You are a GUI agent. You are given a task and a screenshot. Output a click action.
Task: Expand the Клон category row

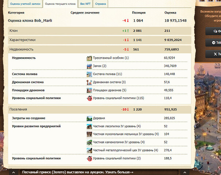99,31
